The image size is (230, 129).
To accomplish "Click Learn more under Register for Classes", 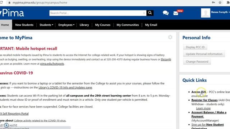I will pyautogui.click(x=203, y=108).
